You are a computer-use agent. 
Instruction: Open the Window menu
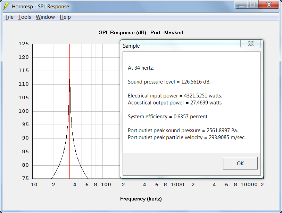click(x=45, y=17)
